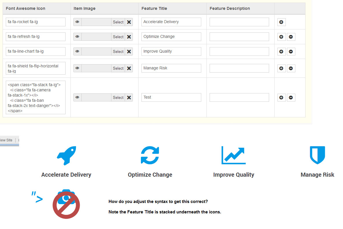Remove the Manage Risk row
The width and height of the screenshot is (343, 229).
pos(291,68)
